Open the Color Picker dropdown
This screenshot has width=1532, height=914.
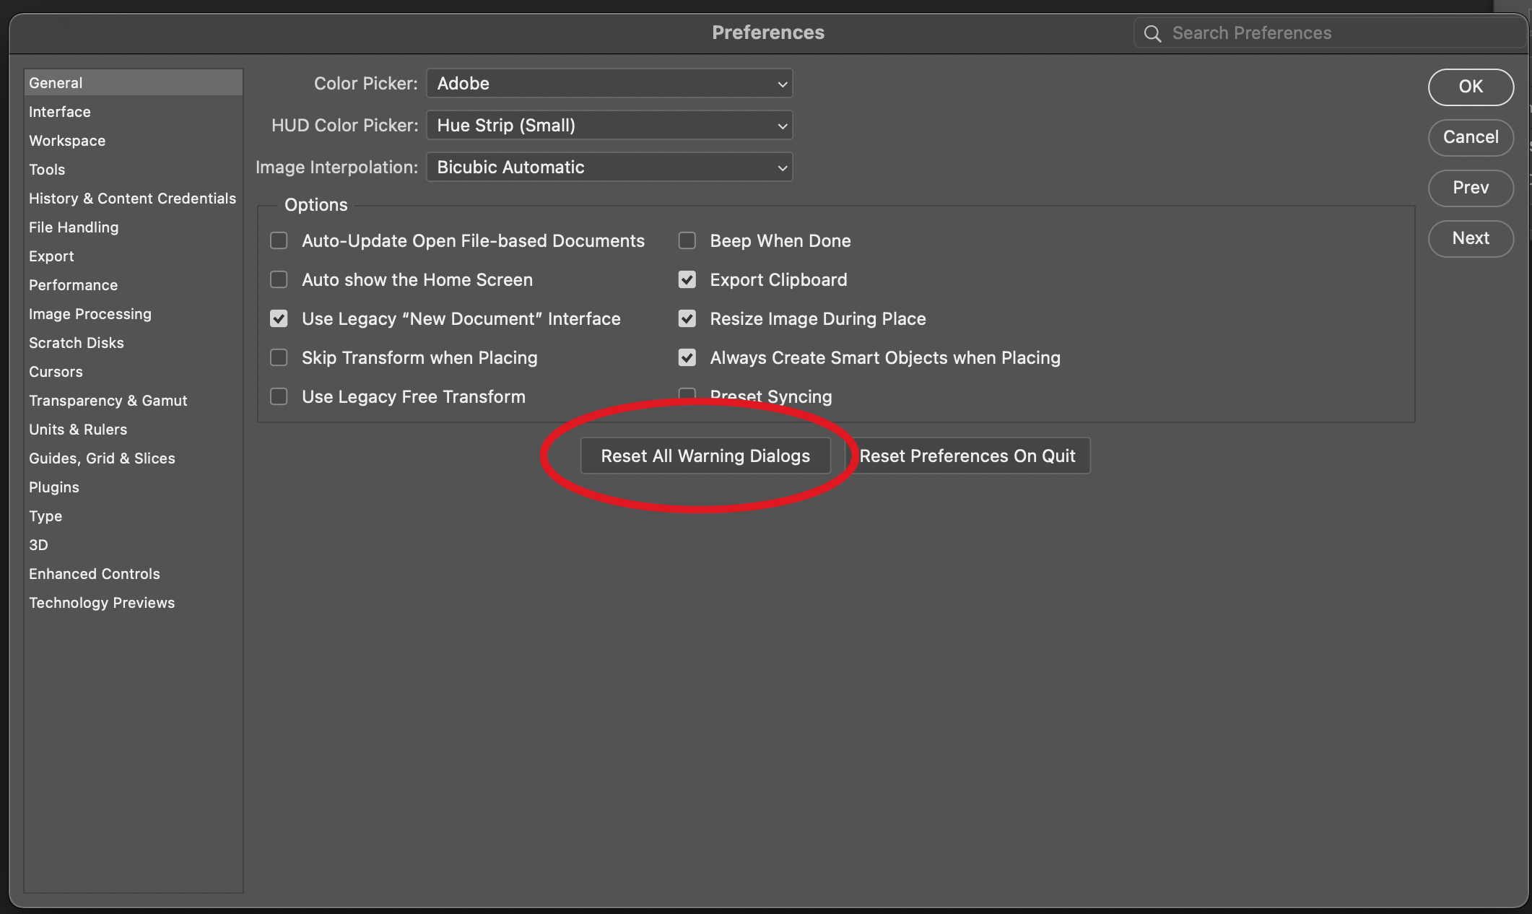pyautogui.click(x=609, y=83)
